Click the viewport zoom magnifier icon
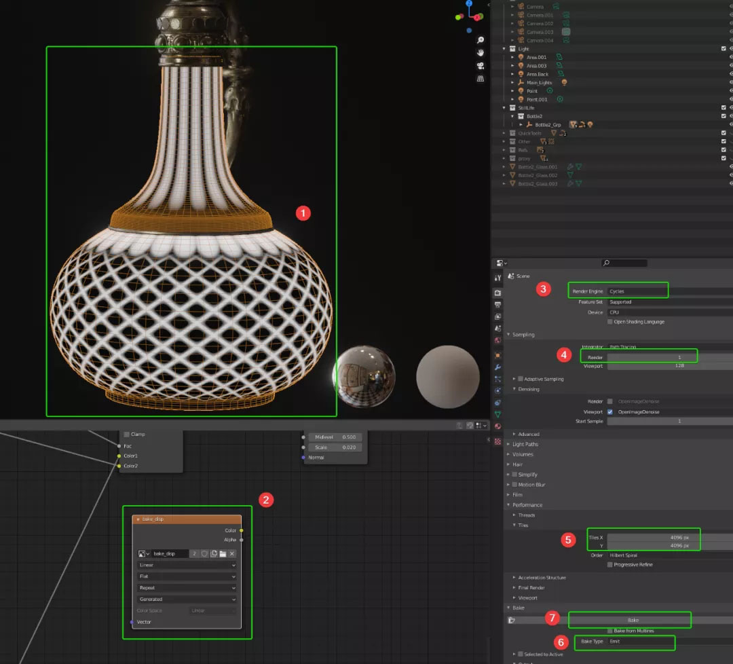Screen dimensions: 733x664 [x=480, y=40]
